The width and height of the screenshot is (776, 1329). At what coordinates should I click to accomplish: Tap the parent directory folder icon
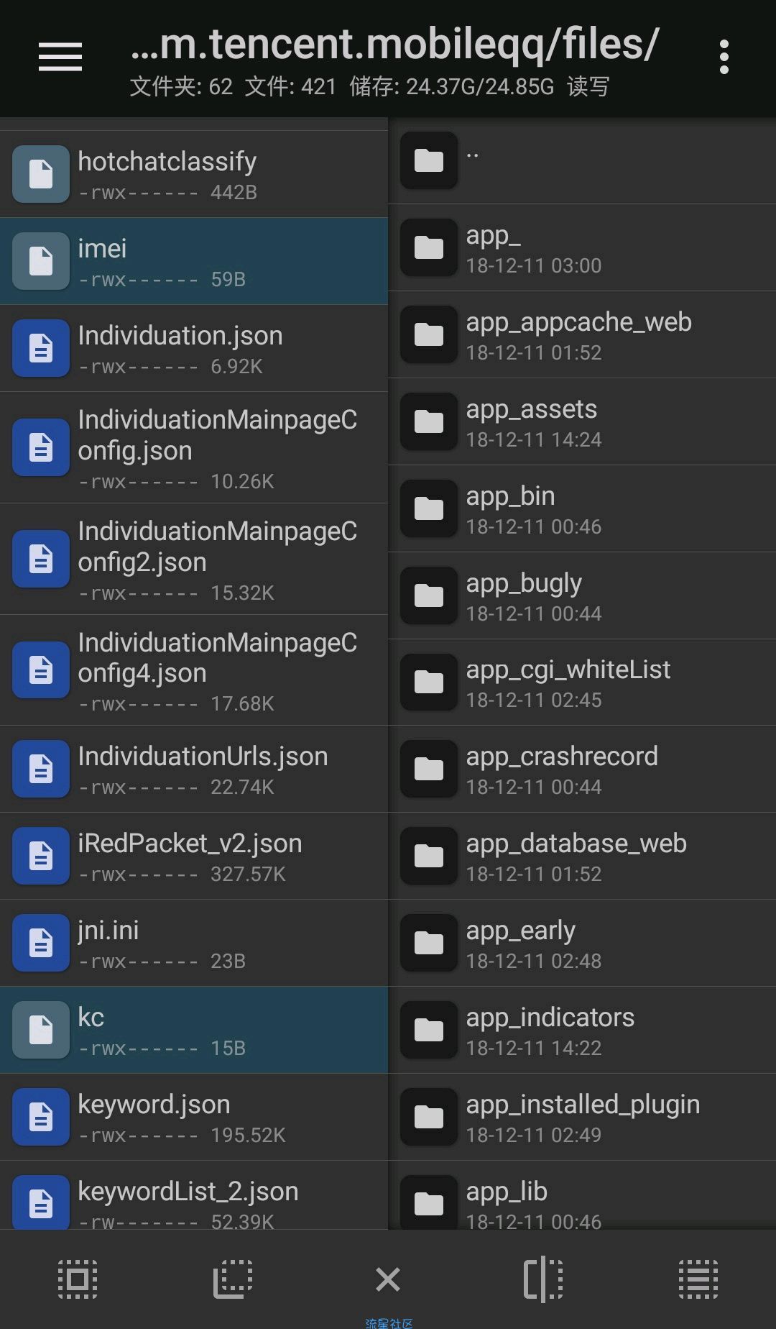pos(429,160)
